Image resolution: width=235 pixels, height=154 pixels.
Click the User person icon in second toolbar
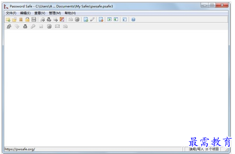tap(25, 27)
